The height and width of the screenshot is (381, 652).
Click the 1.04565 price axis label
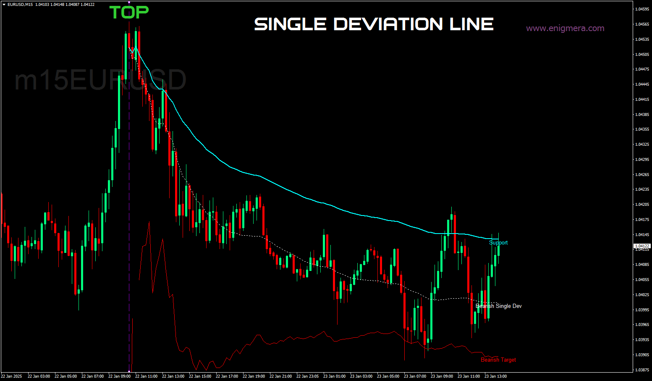[x=642, y=24]
